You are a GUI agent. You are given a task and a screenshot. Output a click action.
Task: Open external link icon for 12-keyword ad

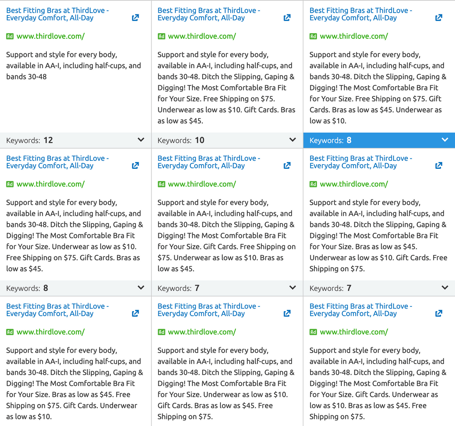pos(135,18)
